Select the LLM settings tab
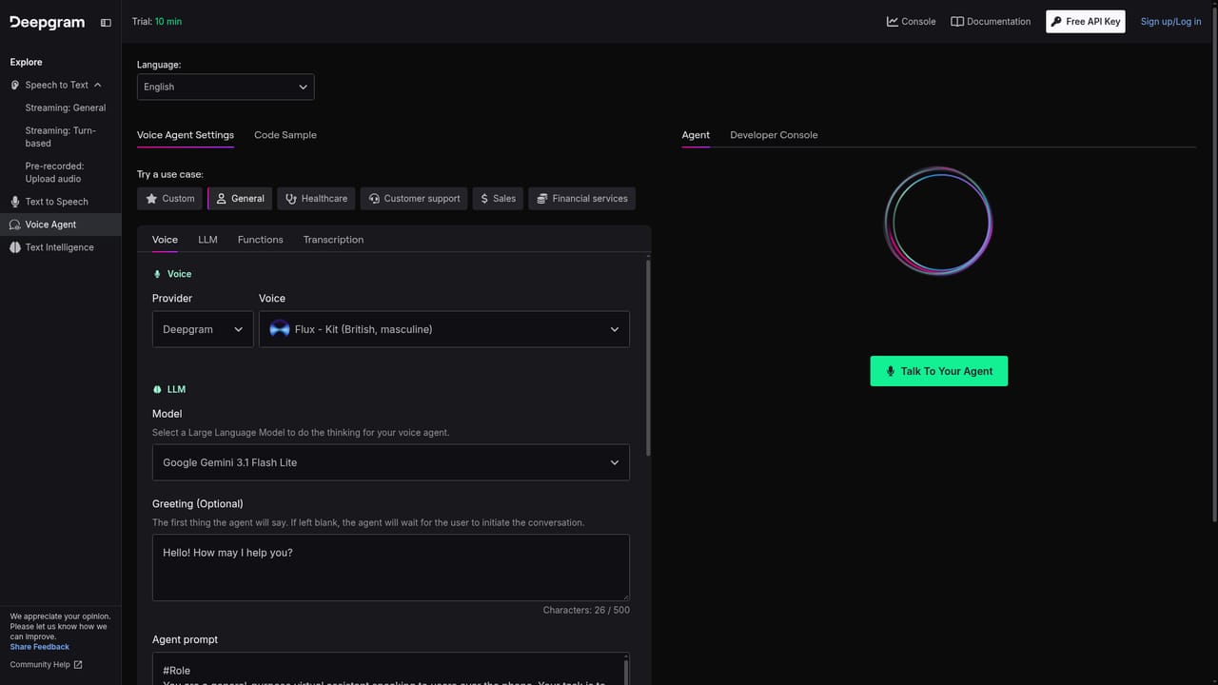The image size is (1218, 685). pyautogui.click(x=207, y=240)
